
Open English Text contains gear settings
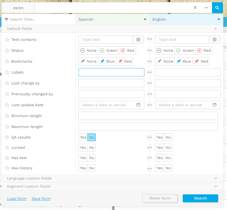pos(215,40)
